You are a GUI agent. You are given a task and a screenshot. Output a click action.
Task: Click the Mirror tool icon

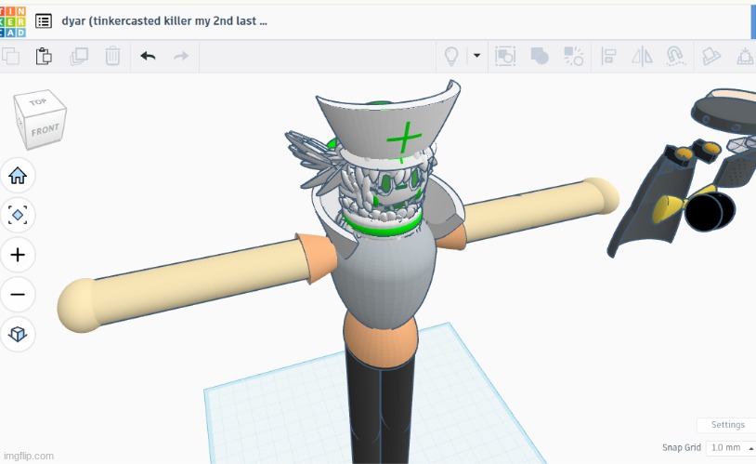[642, 56]
